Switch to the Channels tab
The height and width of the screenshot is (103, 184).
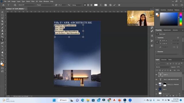point(164,60)
